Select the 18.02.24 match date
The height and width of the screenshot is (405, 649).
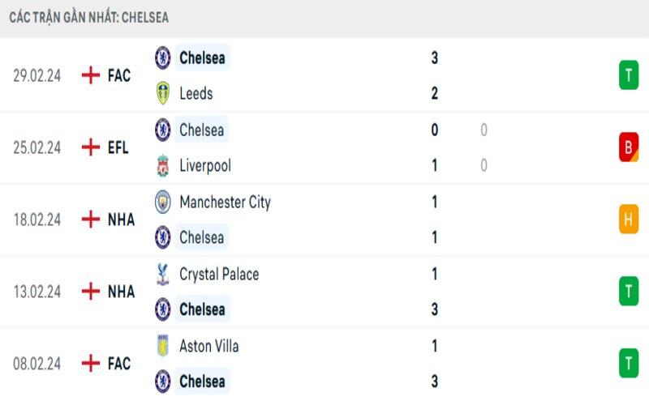pyautogui.click(x=37, y=220)
